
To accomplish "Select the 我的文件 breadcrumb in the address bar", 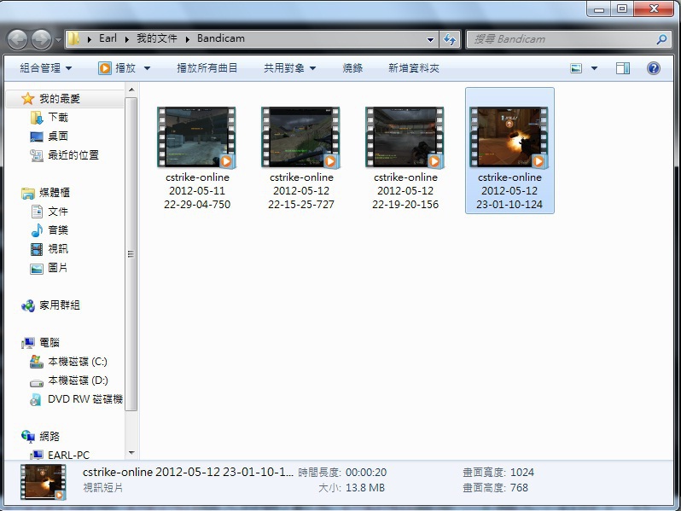I will click(157, 38).
